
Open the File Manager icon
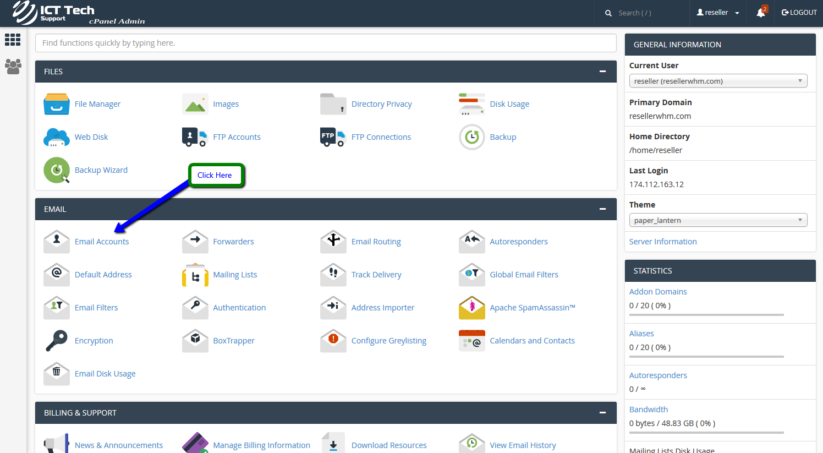coord(57,104)
